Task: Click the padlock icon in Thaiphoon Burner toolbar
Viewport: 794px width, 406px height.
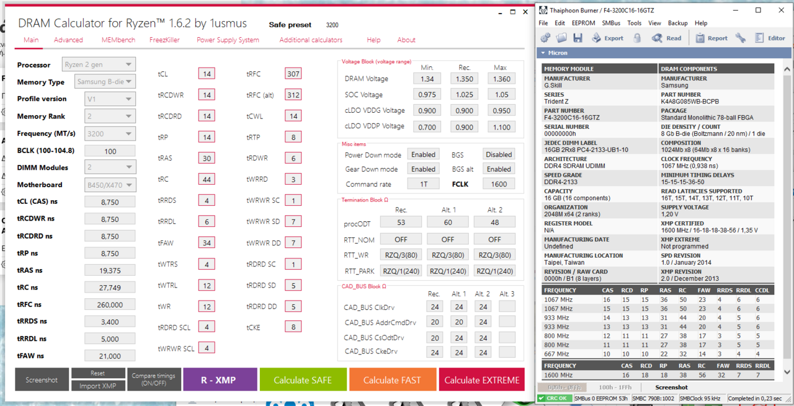Action: coord(637,38)
